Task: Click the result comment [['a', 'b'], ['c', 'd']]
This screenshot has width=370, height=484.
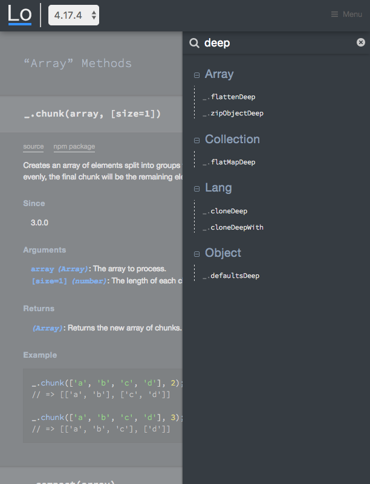Action: (101, 395)
